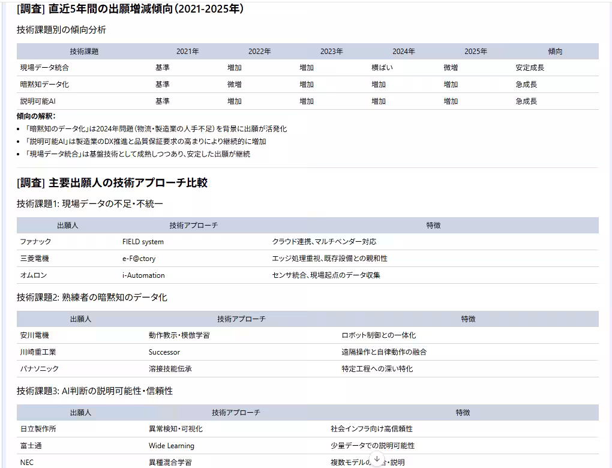Select the e-F@ctory cell
612x468 pixels.
click(139, 259)
